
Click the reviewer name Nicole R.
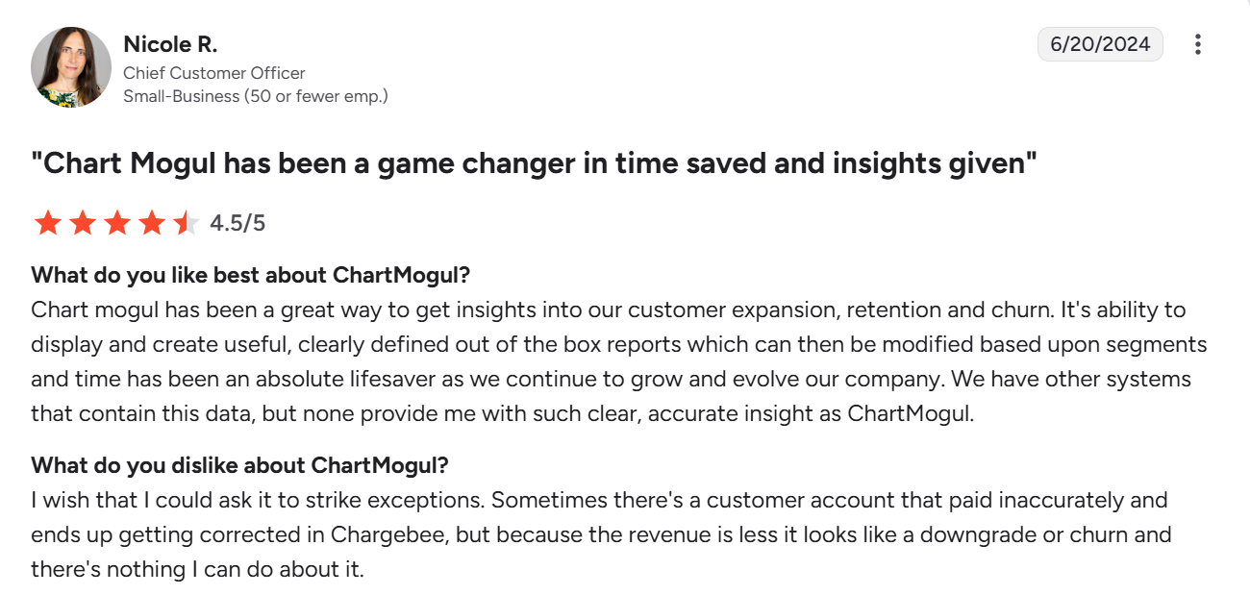tap(171, 43)
